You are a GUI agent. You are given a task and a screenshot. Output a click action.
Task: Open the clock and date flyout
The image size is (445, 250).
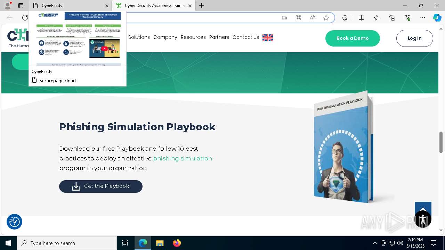415,243
